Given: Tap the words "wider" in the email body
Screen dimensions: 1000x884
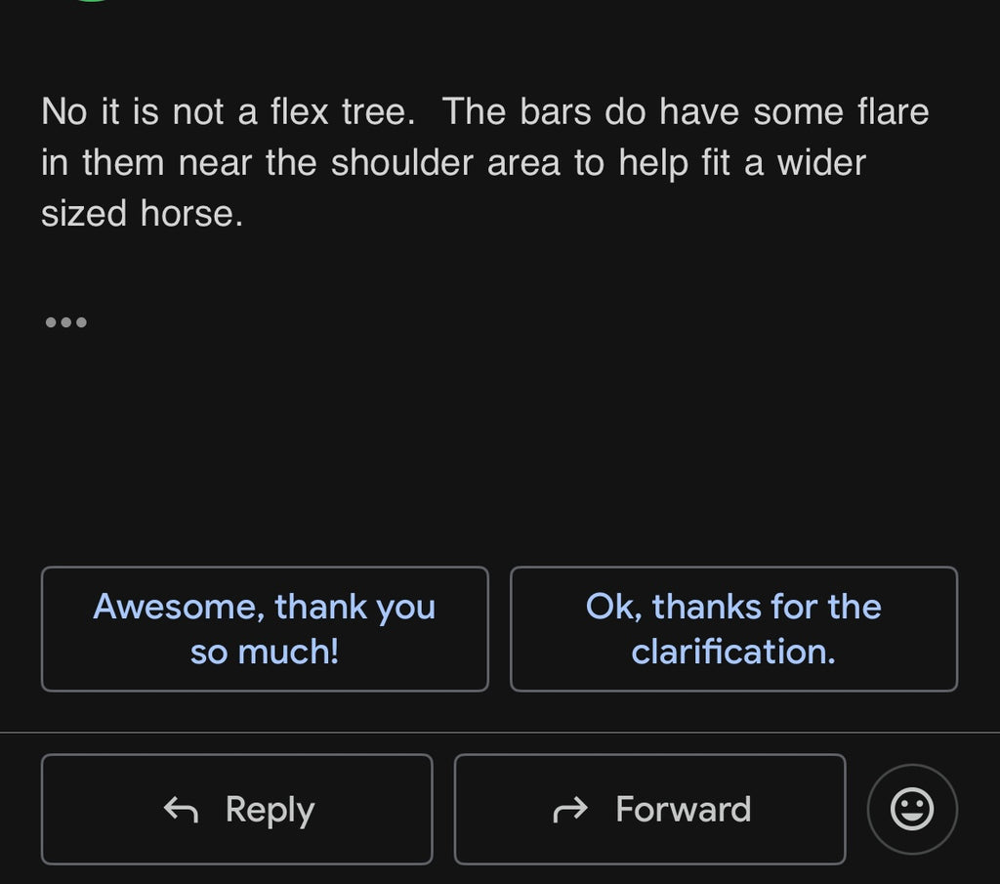Looking at the screenshot, I should pyautogui.click(x=821, y=163).
